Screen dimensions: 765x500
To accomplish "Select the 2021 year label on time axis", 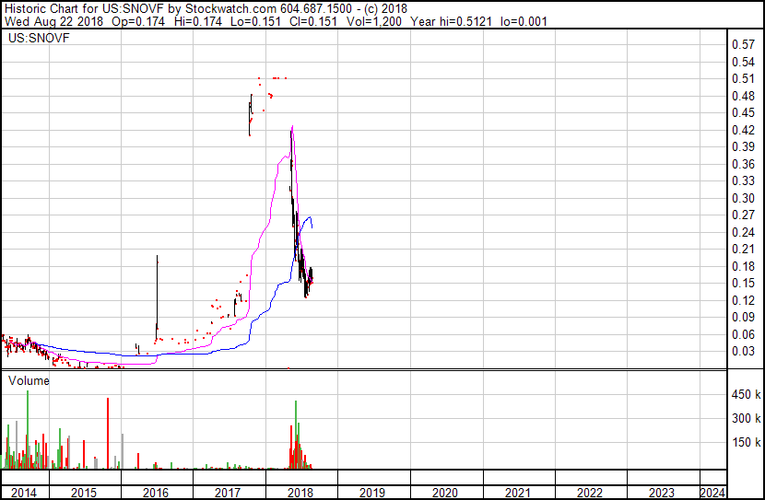I will [x=517, y=493].
